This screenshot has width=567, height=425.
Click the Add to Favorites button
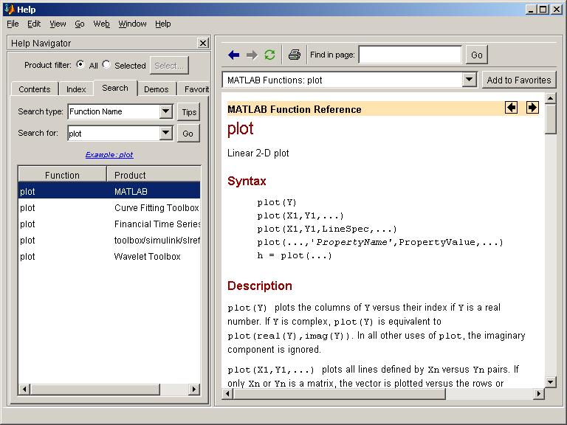[x=519, y=80]
